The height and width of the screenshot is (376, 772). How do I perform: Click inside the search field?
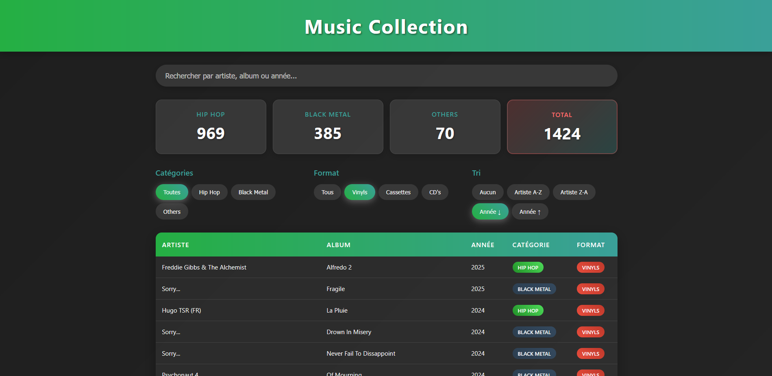(386, 76)
